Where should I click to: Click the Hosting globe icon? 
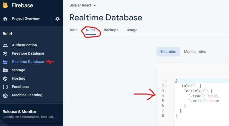pos(5,78)
